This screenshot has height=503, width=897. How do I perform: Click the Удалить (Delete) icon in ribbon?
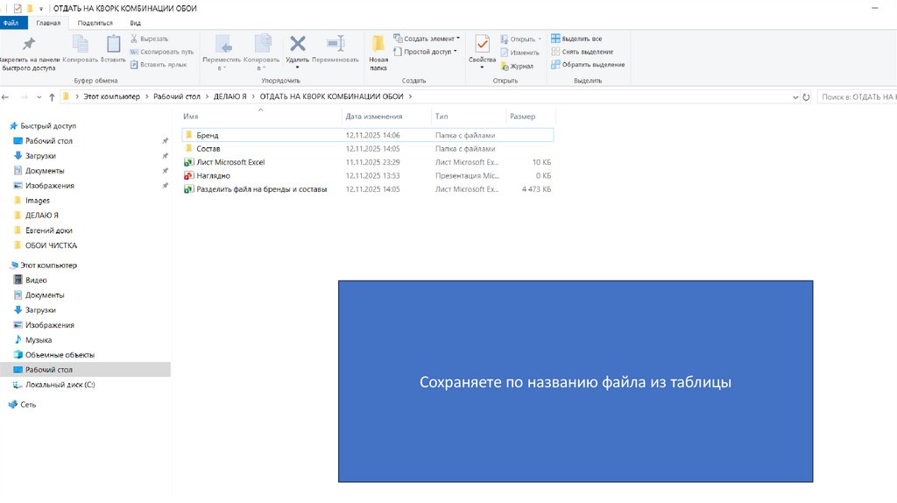[x=298, y=46]
